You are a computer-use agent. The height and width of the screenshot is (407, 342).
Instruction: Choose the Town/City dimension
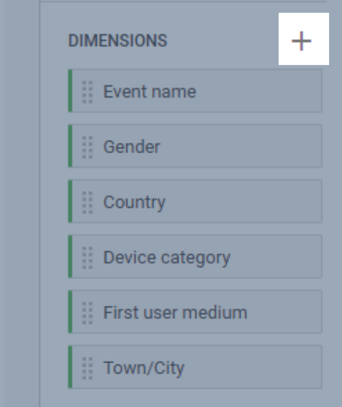tap(144, 368)
